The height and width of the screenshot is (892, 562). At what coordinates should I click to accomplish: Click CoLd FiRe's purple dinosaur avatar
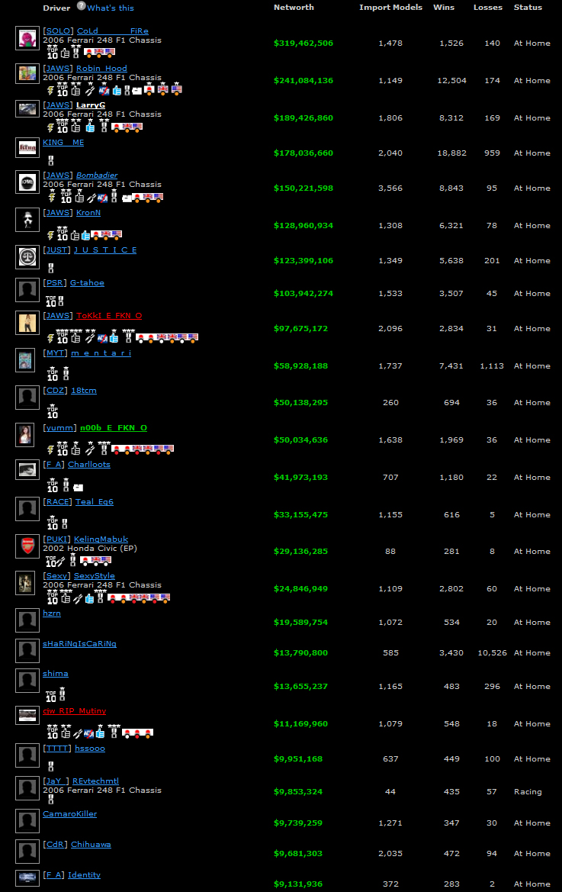[27, 38]
